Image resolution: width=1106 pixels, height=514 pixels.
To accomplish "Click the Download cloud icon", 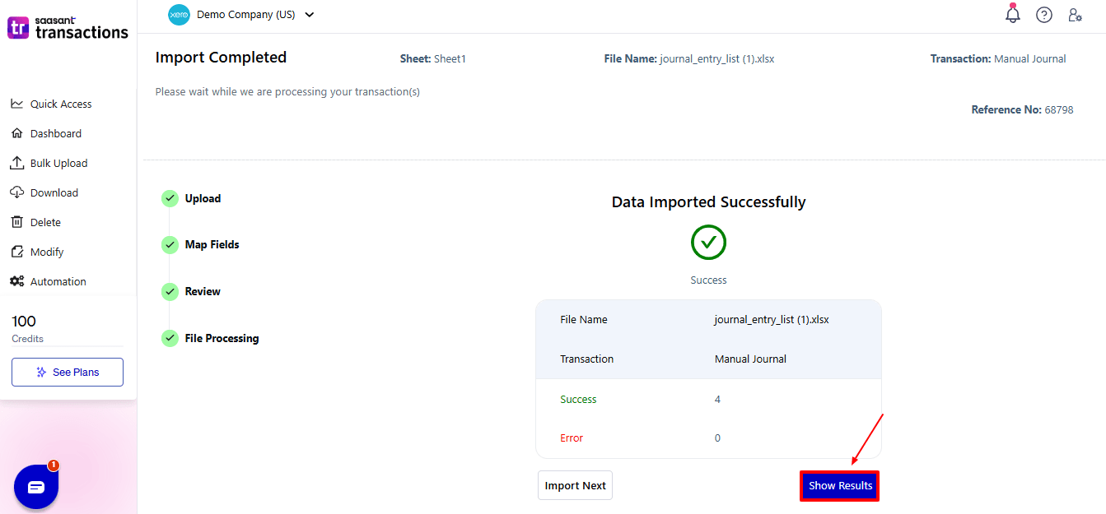I will tap(16, 192).
